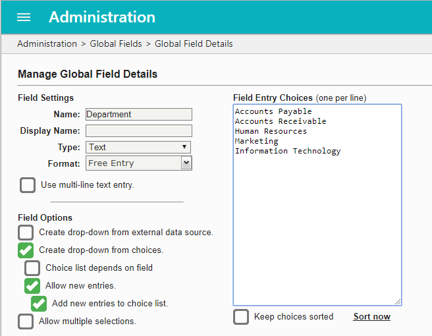Uncheck Create drop-down from choices
Viewport: 432px width, 336px height.
pyautogui.click(x=26, y=250)
